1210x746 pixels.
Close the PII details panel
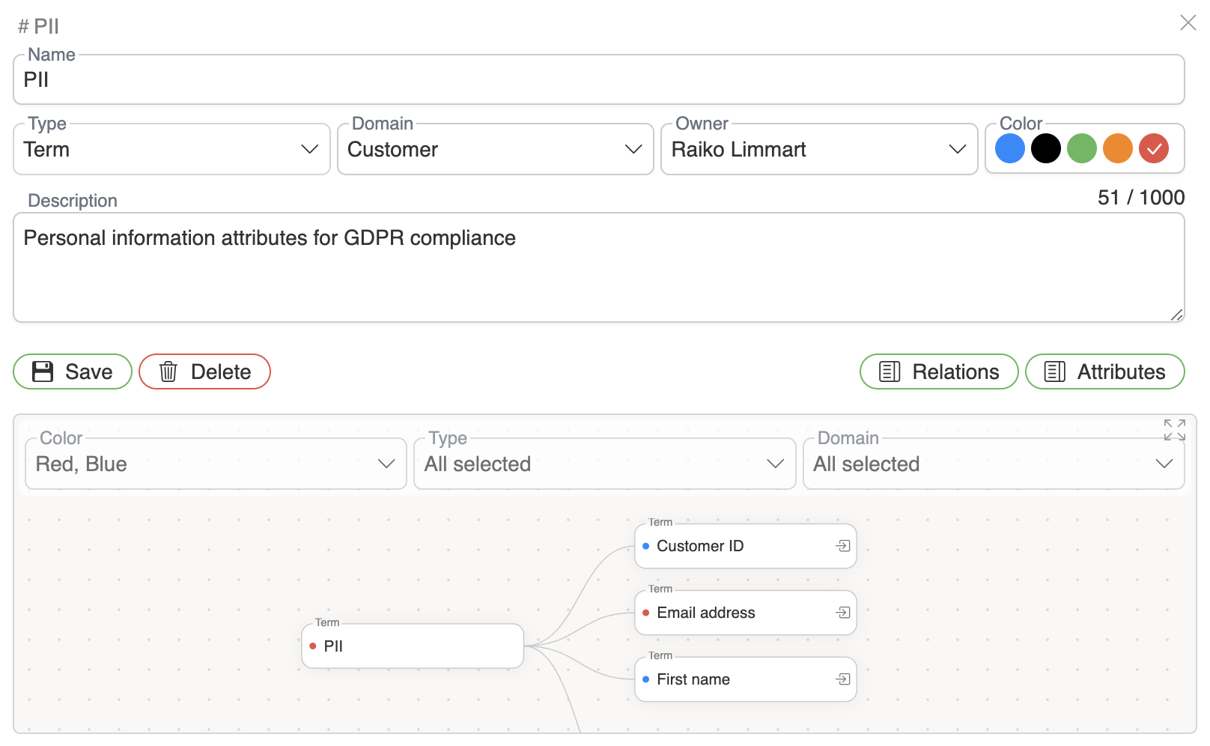[1188, 23]
